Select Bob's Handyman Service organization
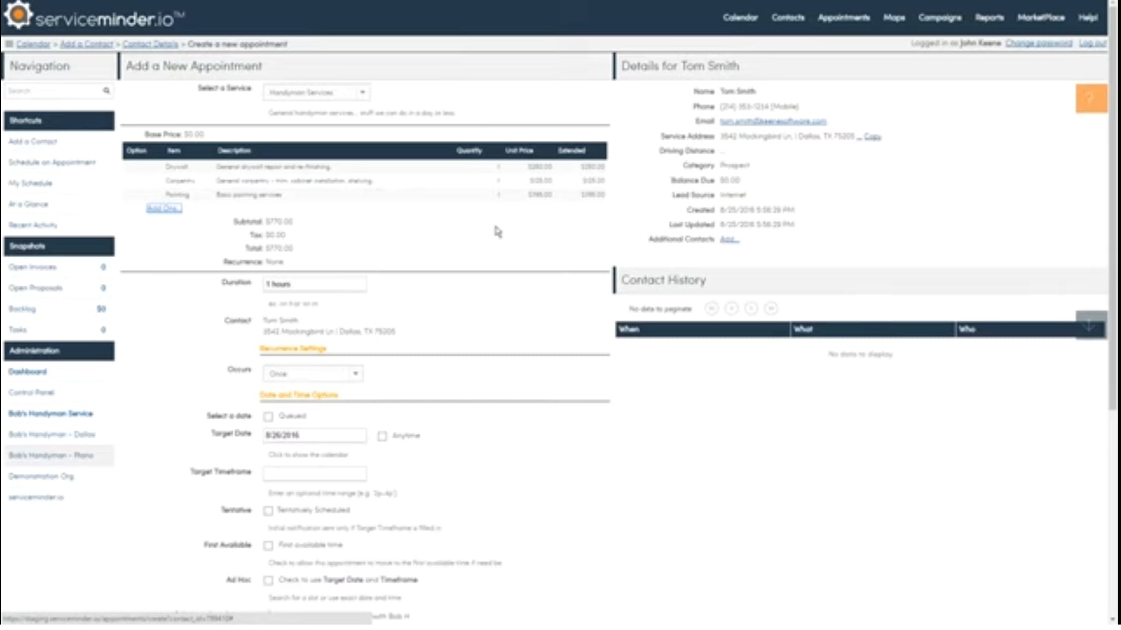Viewport: 1121px width, 630px height. pos(50,413)
